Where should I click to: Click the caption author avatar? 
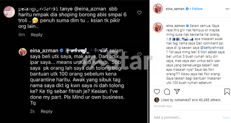point(158,27)
